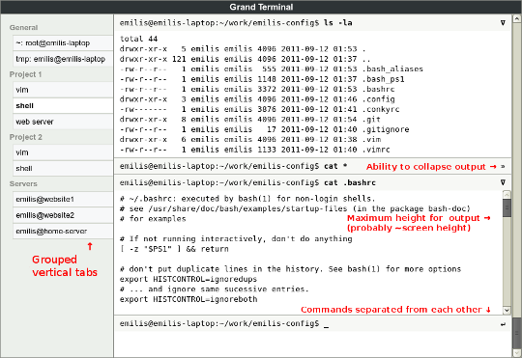The height and width of the screenshot is (358, 522).
Task: Collapse the cat .bashrc output
Action: (503, 182)
